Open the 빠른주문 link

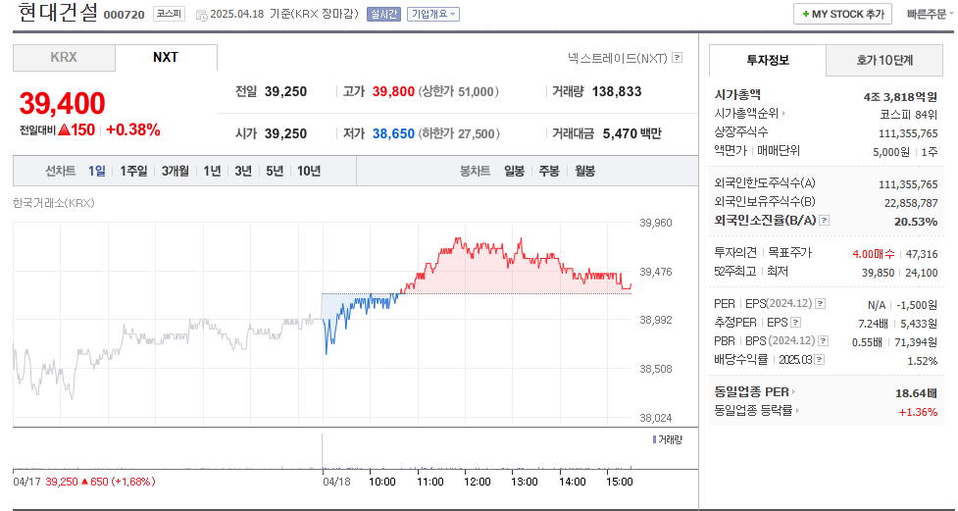click(x=927, y=14)
